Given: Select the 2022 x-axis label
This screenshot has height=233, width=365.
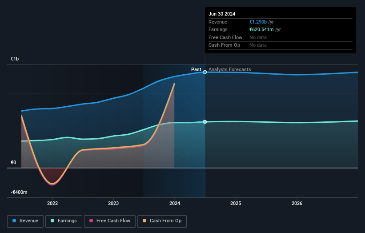Looking at the screenshot, I should 52,203.
